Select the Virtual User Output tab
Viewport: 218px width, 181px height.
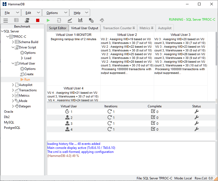coord(85,28)
